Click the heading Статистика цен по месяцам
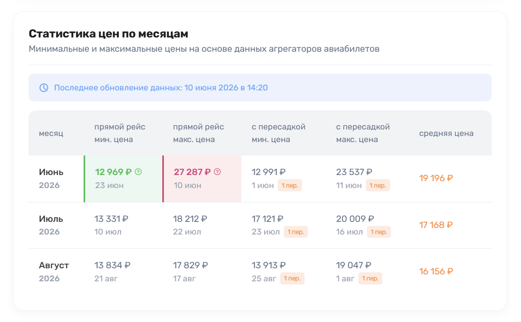The width and height of the screenshot is (521, 322). pos(108,34)
